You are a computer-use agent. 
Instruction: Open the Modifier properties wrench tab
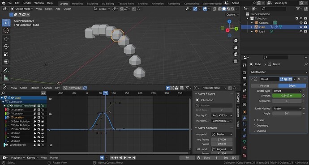coord(245,118)
